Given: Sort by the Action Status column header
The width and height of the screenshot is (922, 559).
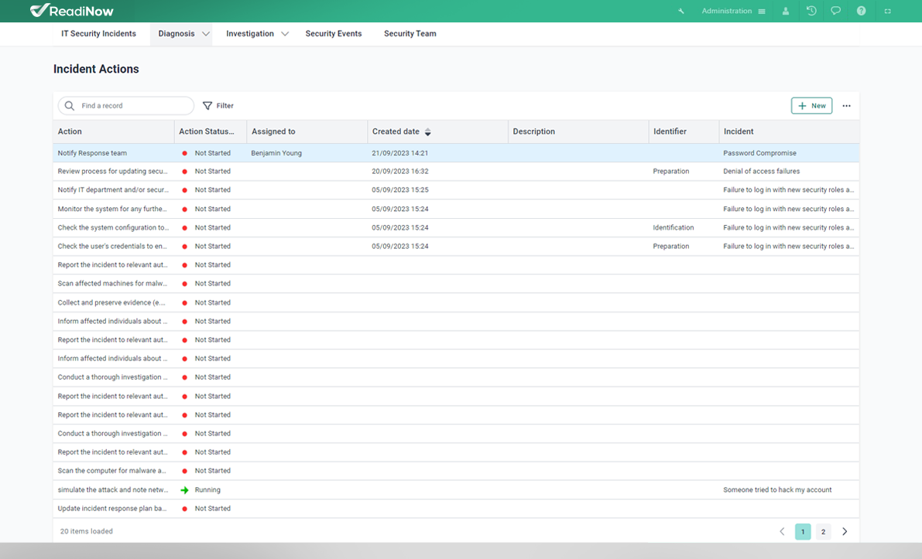Looking at the screenshot, I should point(211,131).
